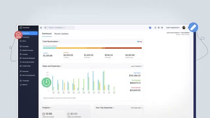Click the amount $1,455.35
The image size is (210, 118).
89,55
